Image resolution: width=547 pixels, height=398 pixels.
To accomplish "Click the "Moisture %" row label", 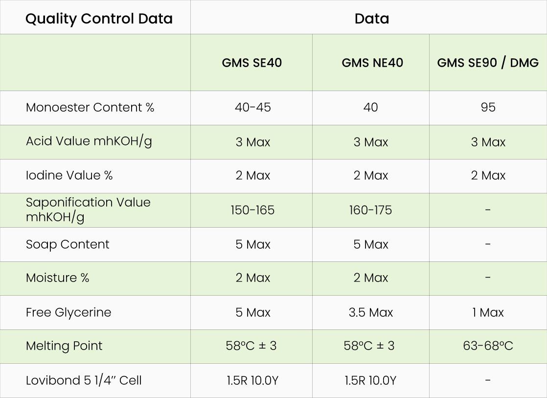I will coord(57,278).
